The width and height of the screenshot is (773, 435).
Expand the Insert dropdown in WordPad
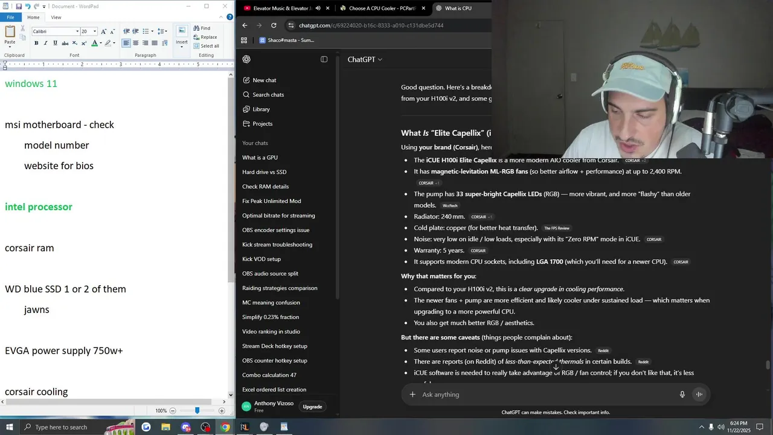[x=182, y=45]
